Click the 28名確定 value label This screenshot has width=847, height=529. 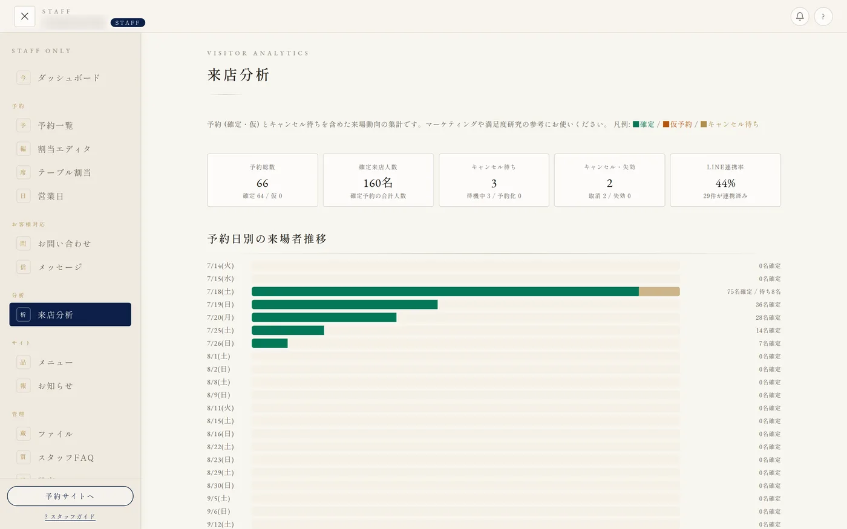[768, 317]
